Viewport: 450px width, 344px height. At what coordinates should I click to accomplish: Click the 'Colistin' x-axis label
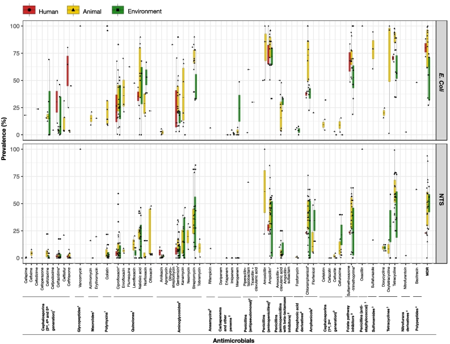pos(107,274)
